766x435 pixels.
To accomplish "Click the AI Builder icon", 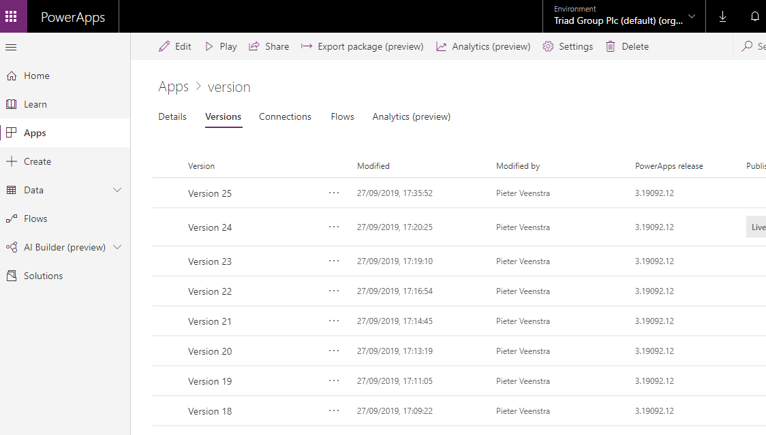I will tap(12, 248).
